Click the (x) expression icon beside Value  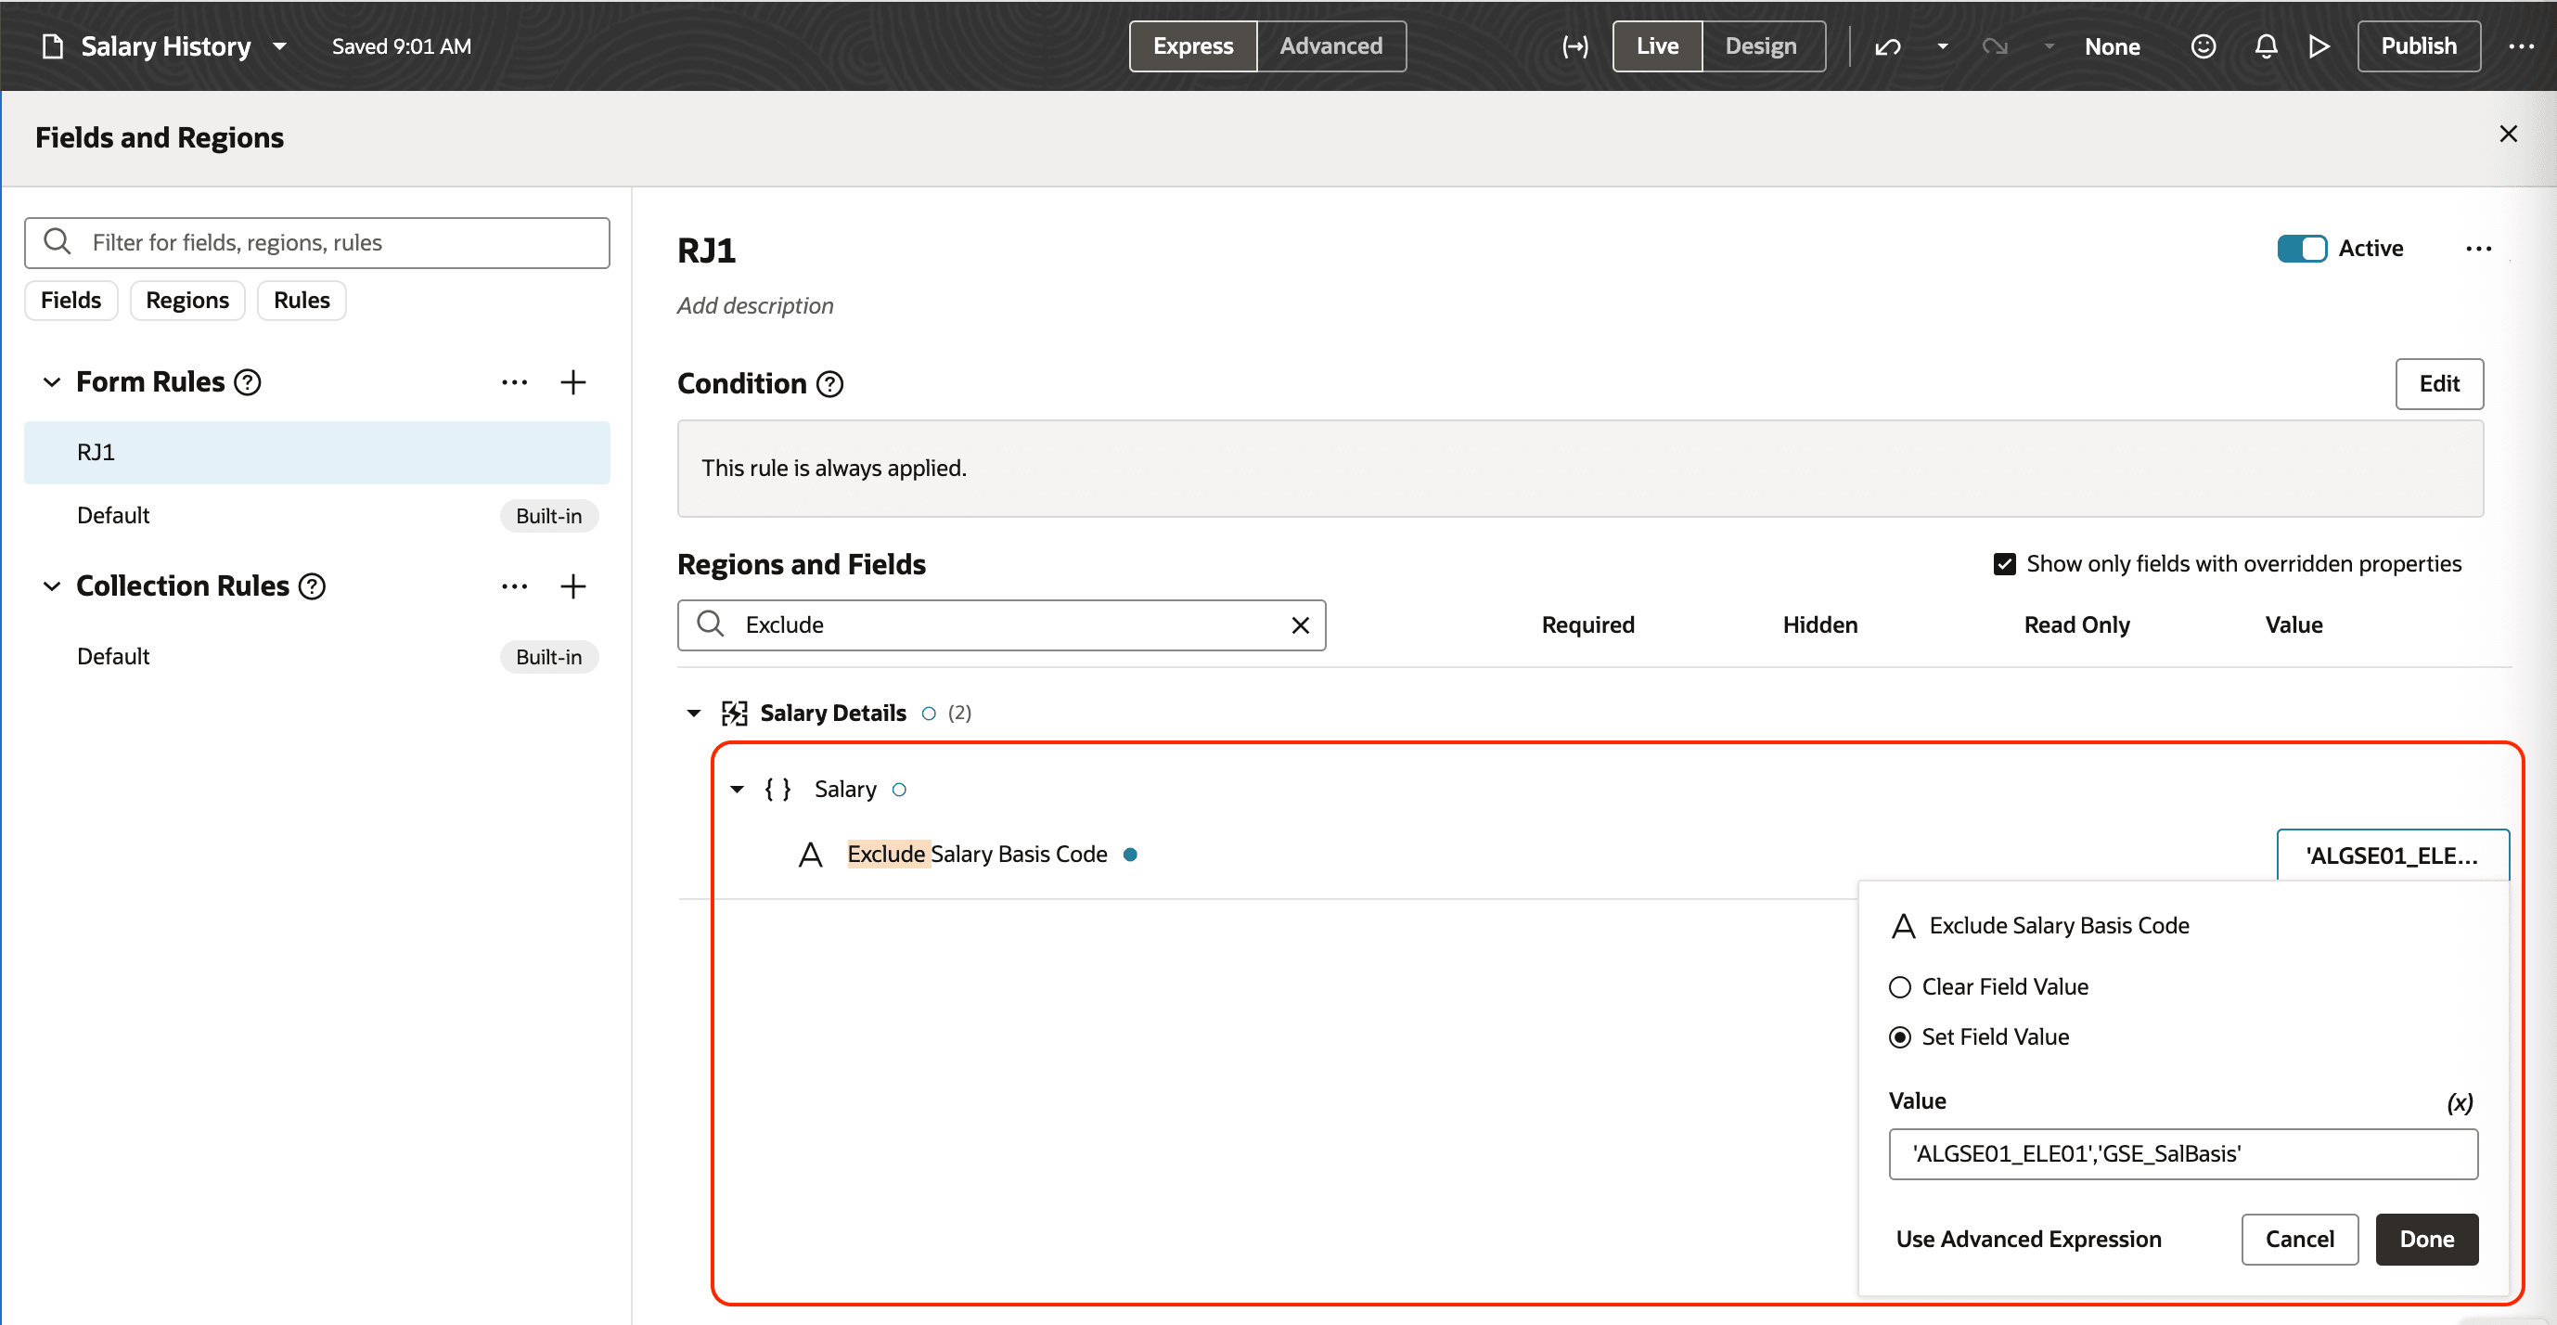[2459, 1101]
